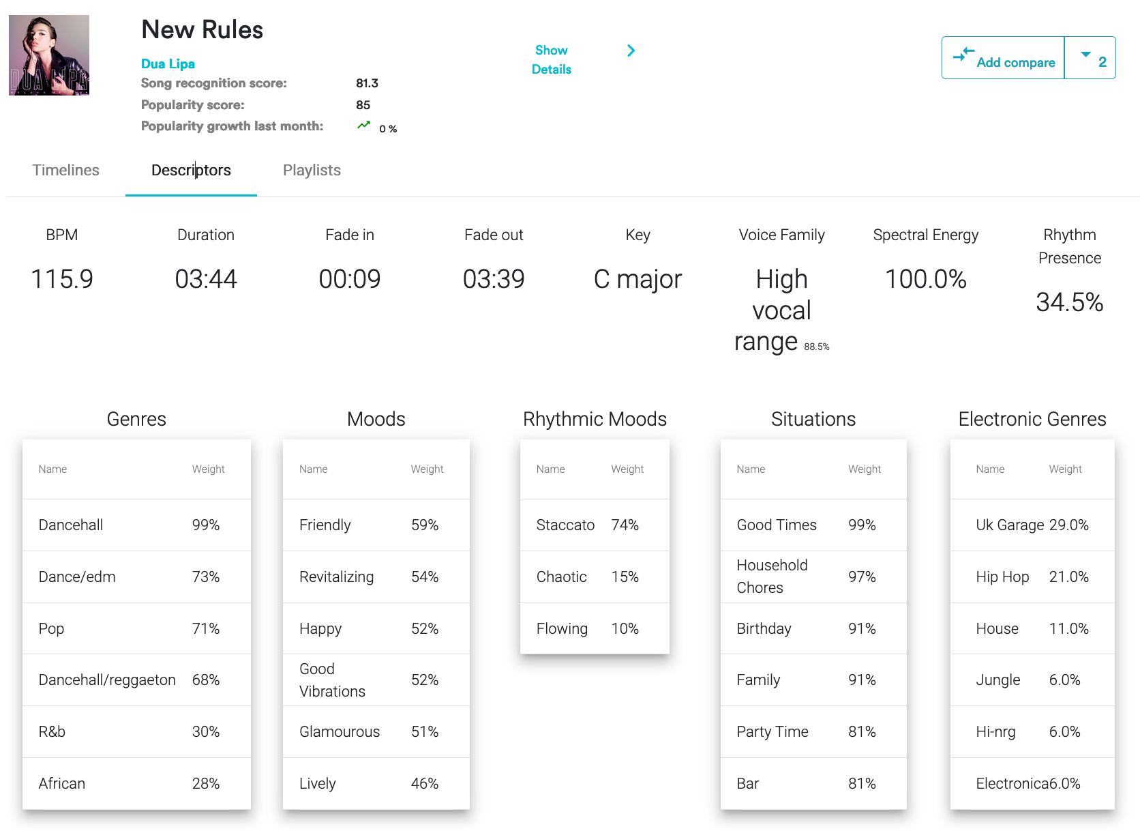This screenshot has width=1140, height=831.
Task: Click the Show Details link
Action: 551,60
